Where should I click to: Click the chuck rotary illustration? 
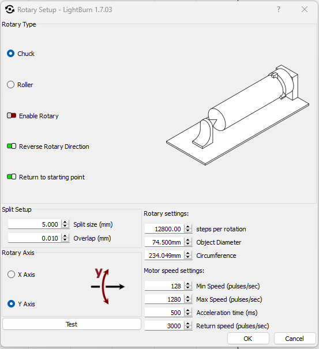pyautogui.click(x=238, y=115)
